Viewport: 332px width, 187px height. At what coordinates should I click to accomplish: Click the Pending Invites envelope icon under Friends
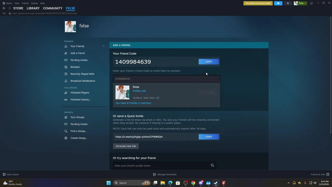point(66,60)
